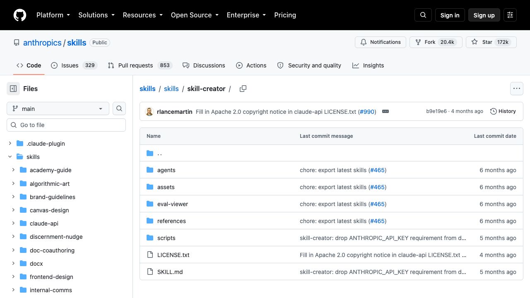Viewport: 530px width, 298px height.
Task: Expand the doc-coauthoring tree chevron
Action: [13, 250]
